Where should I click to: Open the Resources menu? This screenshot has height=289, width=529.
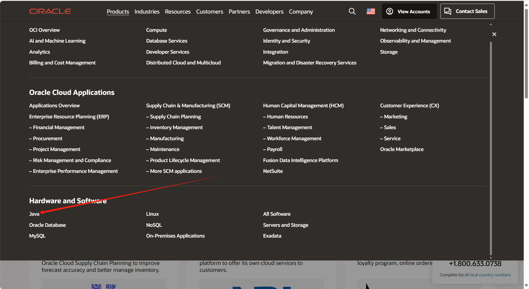tap(178, 12)
